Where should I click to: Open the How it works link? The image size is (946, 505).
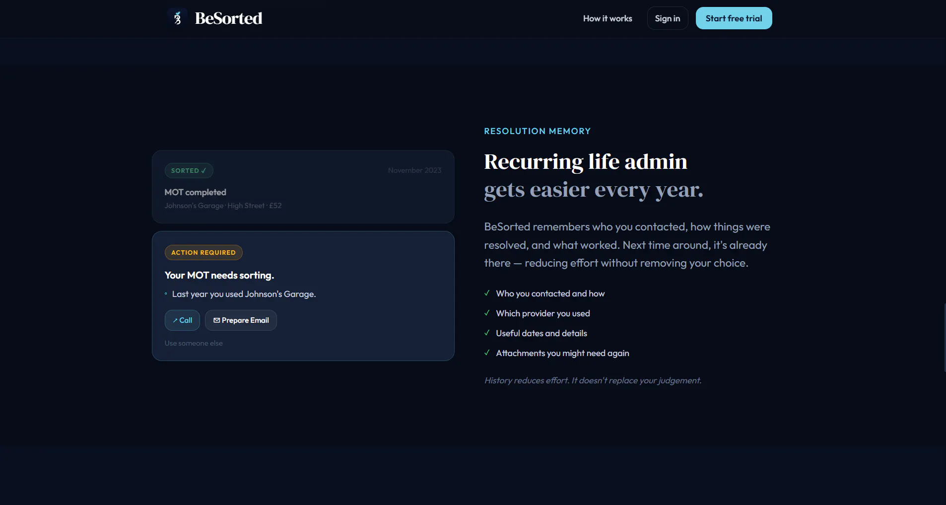point(608,18)
